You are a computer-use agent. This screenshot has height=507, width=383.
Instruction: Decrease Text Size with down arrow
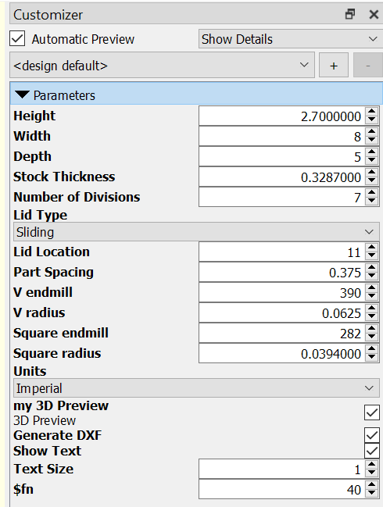coord(372,473)
